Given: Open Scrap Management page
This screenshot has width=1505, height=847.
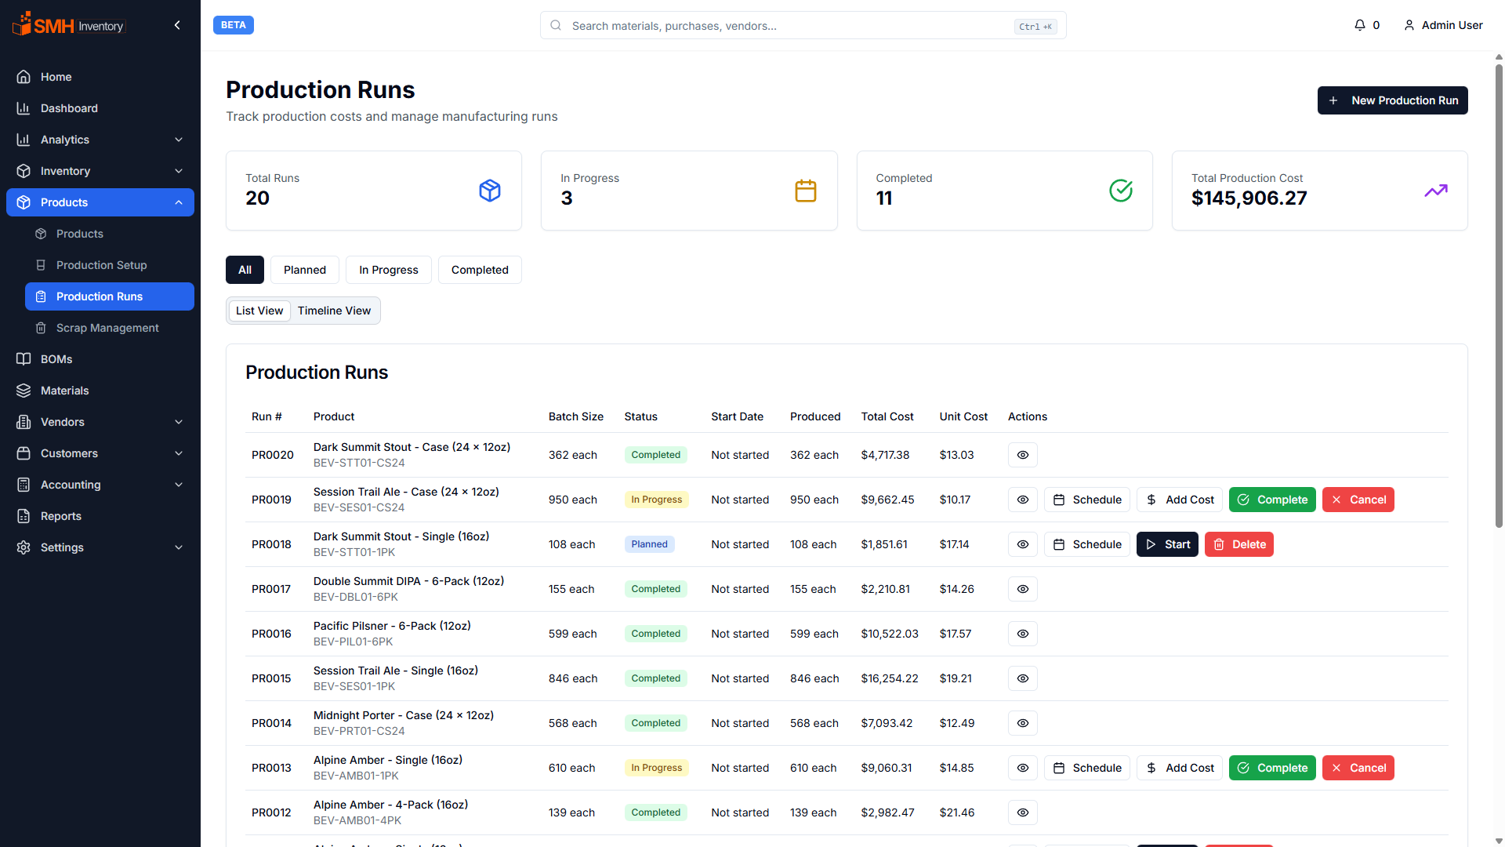Looking at the screenshot, I should (107, 328).
